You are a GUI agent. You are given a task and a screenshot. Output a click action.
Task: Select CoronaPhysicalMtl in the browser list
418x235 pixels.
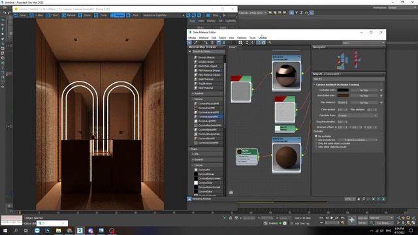pos(208,104)
